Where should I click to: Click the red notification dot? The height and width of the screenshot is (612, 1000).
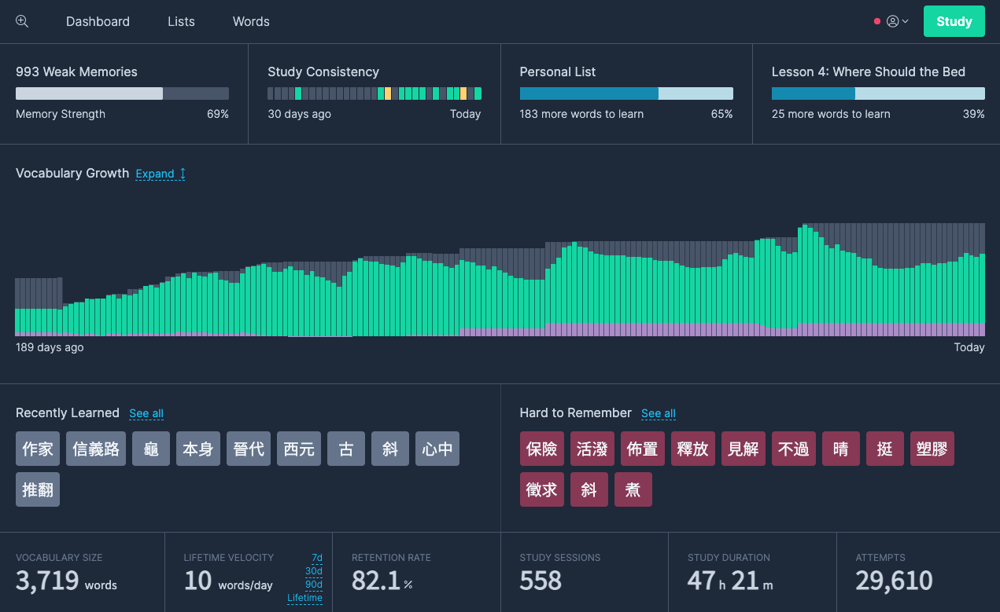(876, 21)
